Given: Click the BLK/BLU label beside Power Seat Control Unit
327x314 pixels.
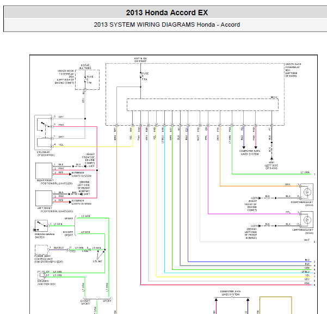Looking at the screenshot, I should coord(59,248).
